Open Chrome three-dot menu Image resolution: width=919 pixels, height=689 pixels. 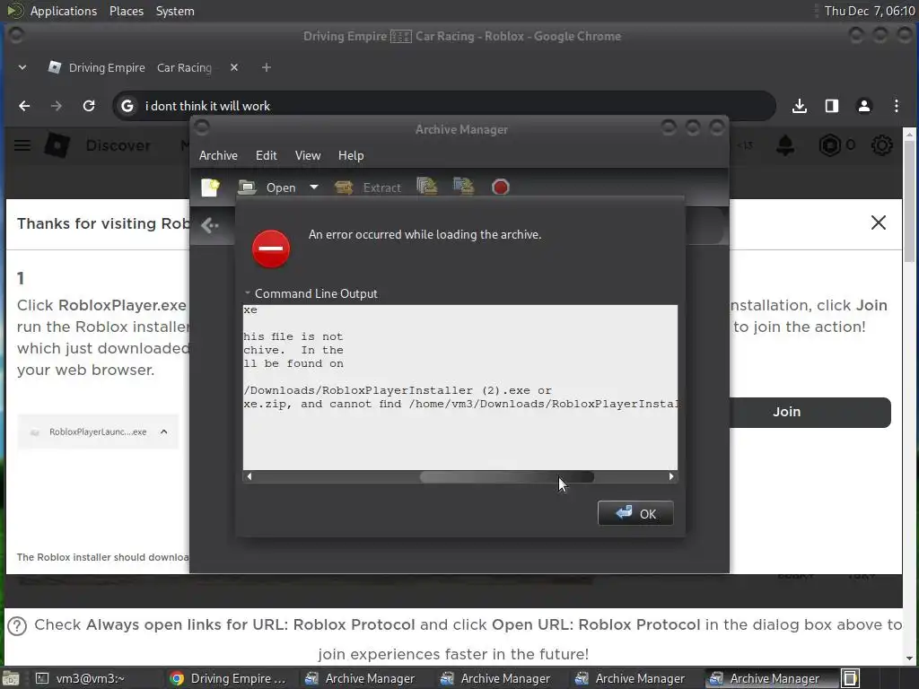[897, 106]
